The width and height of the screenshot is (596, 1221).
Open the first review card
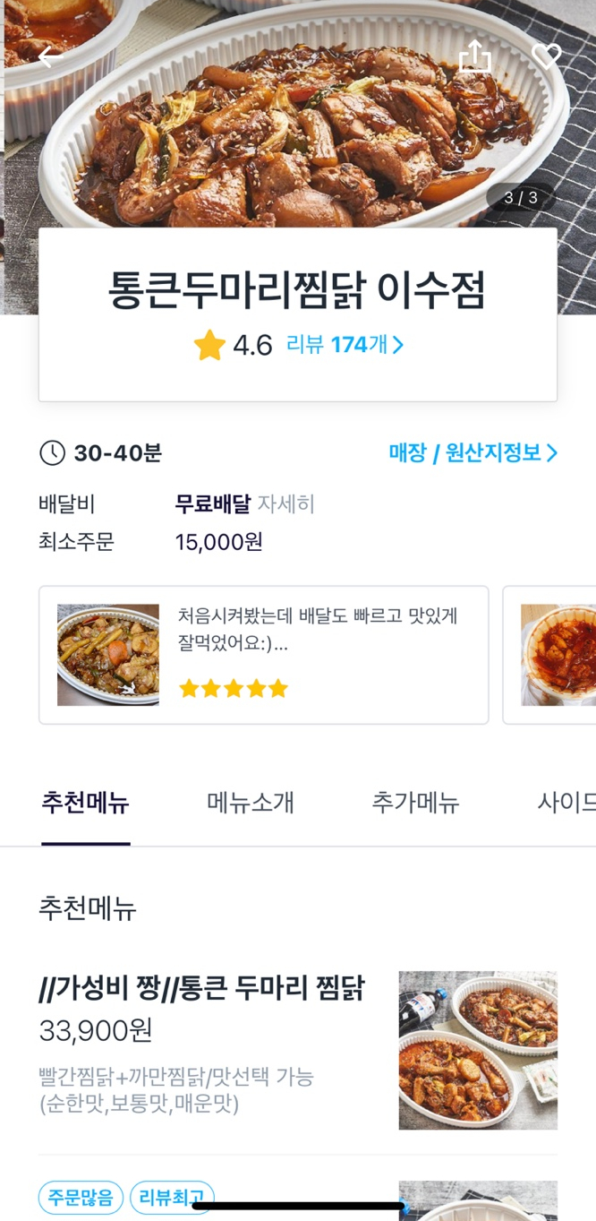click(263, 654)
